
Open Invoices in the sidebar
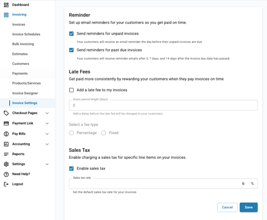tap(19, 25)
